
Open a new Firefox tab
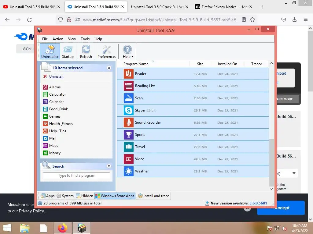click(262, 7)
